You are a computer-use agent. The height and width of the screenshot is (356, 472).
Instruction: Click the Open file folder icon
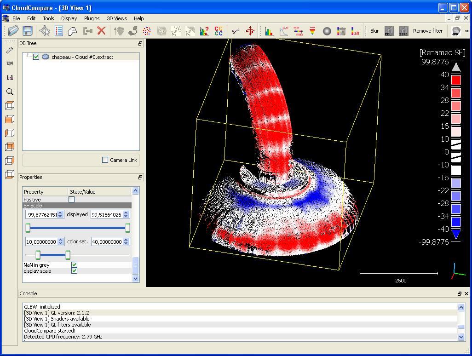click(x=13, y=31)
